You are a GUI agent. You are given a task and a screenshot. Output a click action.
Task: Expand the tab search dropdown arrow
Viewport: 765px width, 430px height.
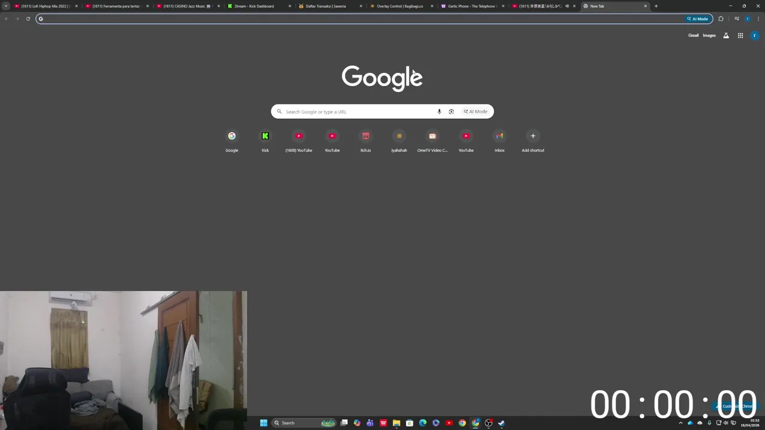coord(6,6)
